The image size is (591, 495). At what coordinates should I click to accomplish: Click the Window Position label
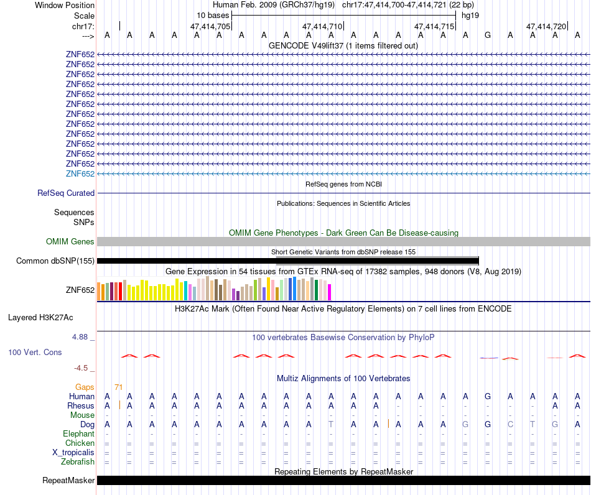[65, 5]
